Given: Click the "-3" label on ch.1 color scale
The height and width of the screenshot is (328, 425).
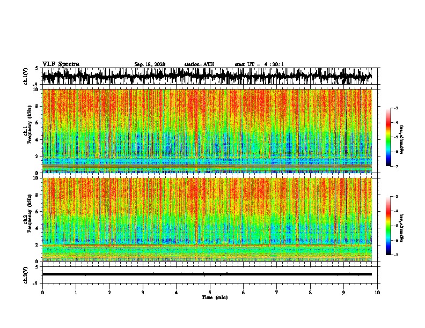Looking at the screenshot, I should tap(396, 108).
